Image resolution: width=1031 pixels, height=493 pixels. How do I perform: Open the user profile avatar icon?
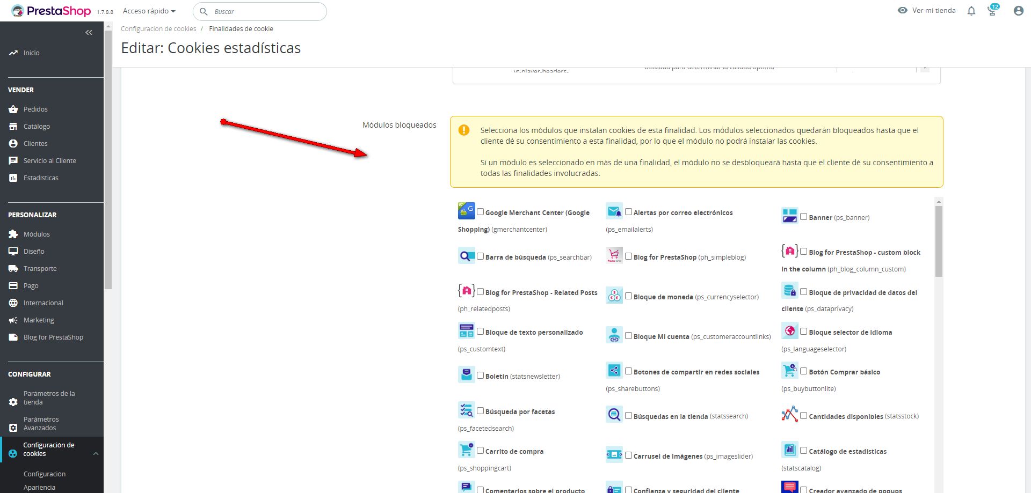click(1018, 11)
